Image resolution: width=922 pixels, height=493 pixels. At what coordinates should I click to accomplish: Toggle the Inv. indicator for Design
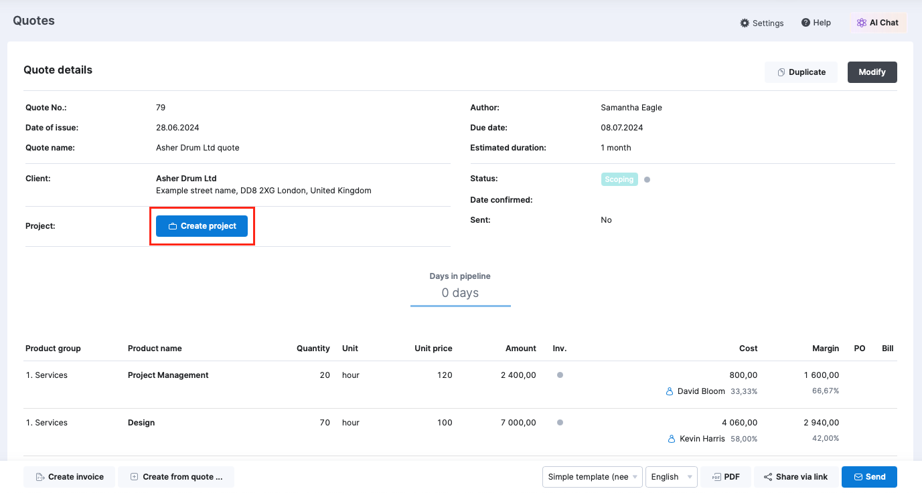[559, 422]
